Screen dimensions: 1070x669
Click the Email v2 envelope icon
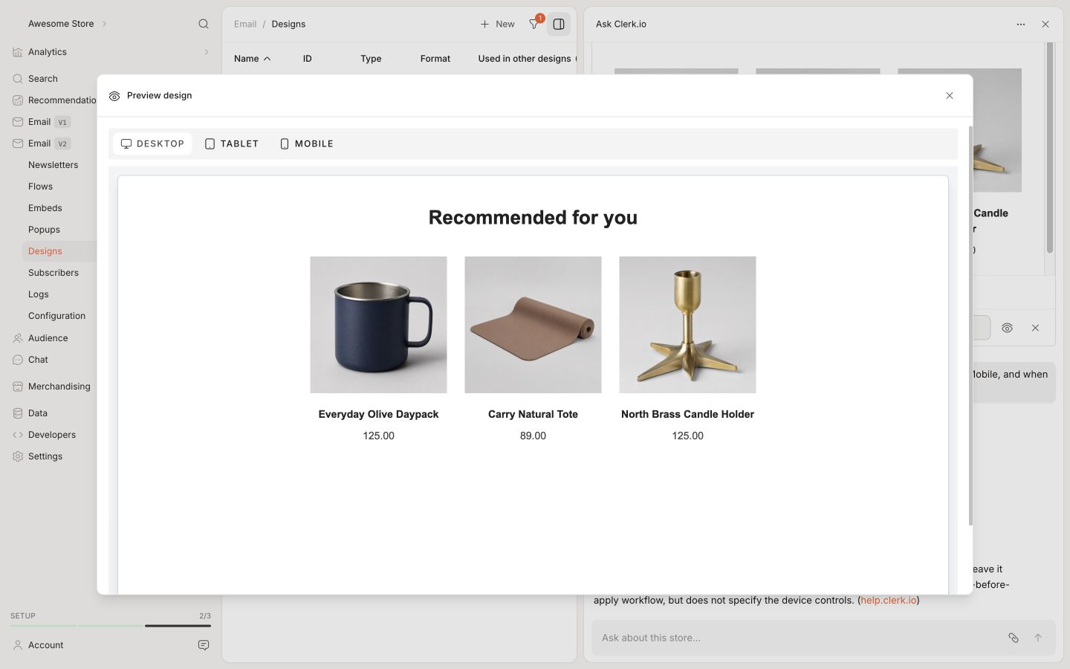18,143
